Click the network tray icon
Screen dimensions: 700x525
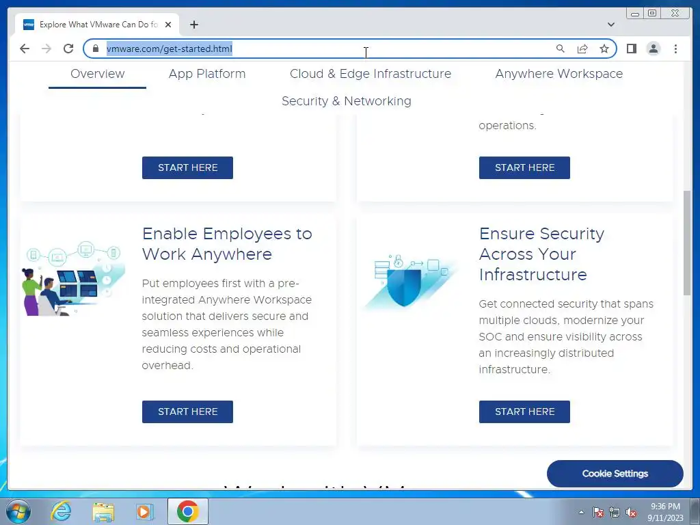click(x=615, y=512)
